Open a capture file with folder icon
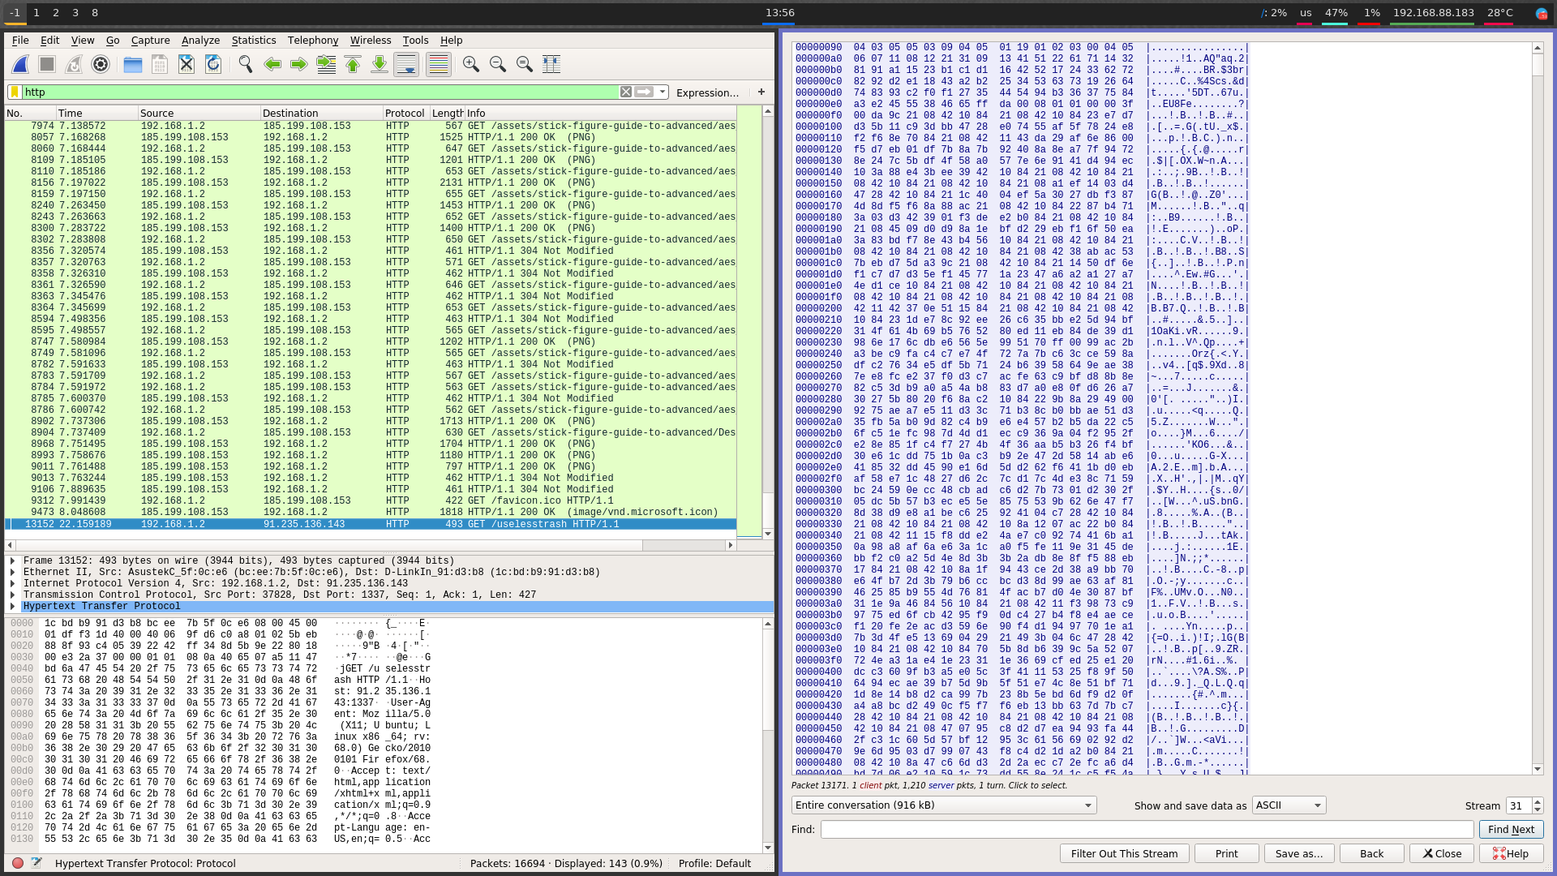The width and height of the screenshot is (1557, 876). pyautogui.click(x=133, y=64)
